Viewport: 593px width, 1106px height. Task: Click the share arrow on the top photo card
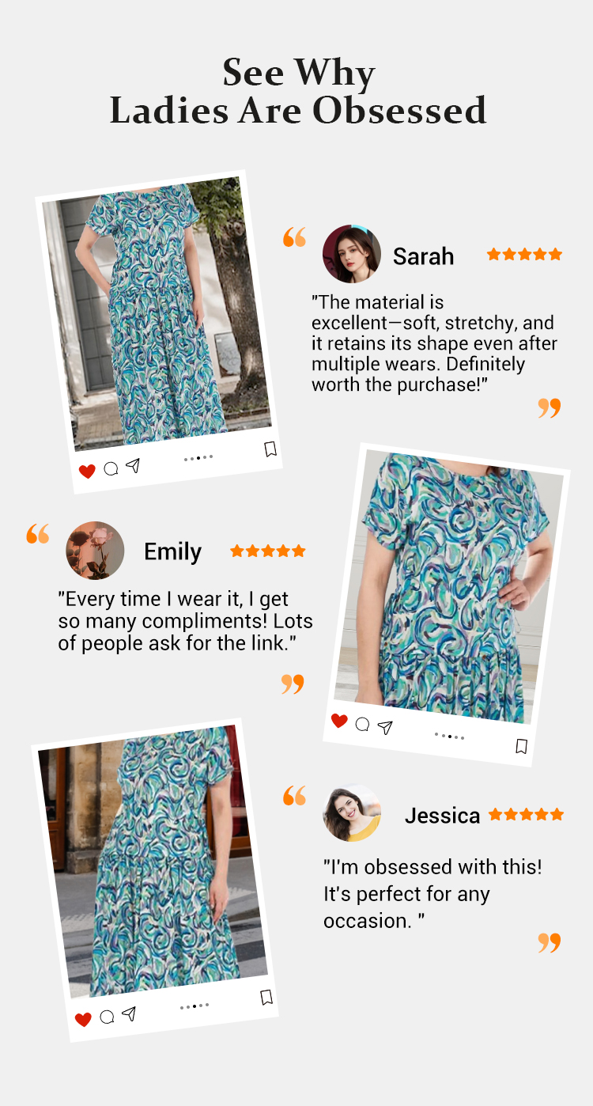click(x=133, y=465)
